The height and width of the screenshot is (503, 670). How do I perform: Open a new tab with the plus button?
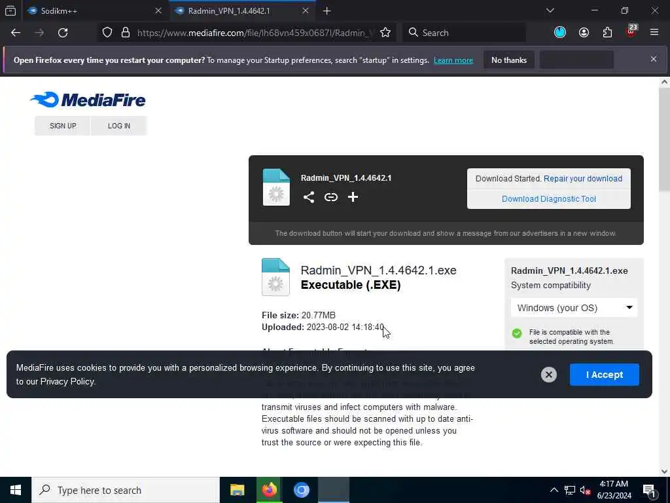pyautogui.click(x=327, y=11)
